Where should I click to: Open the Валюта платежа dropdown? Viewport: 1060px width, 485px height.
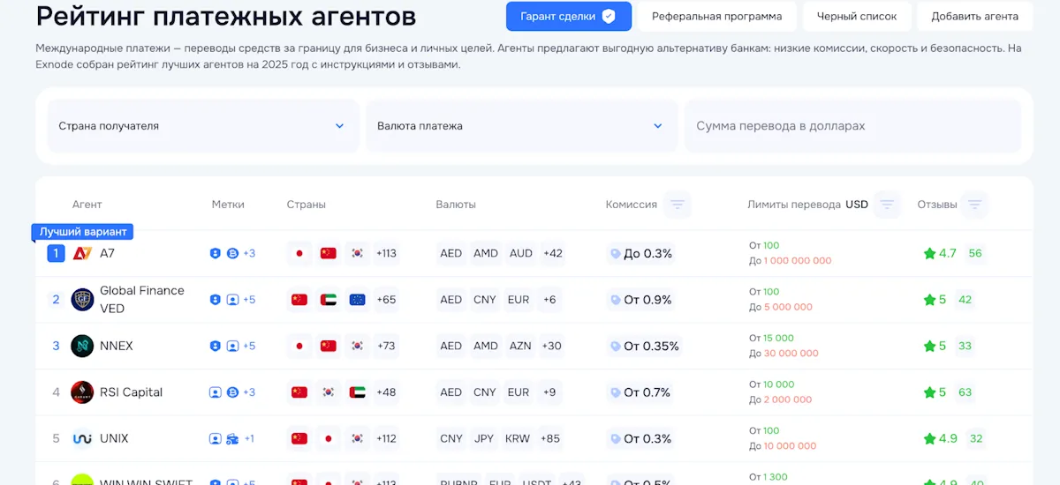pos(520,126)
